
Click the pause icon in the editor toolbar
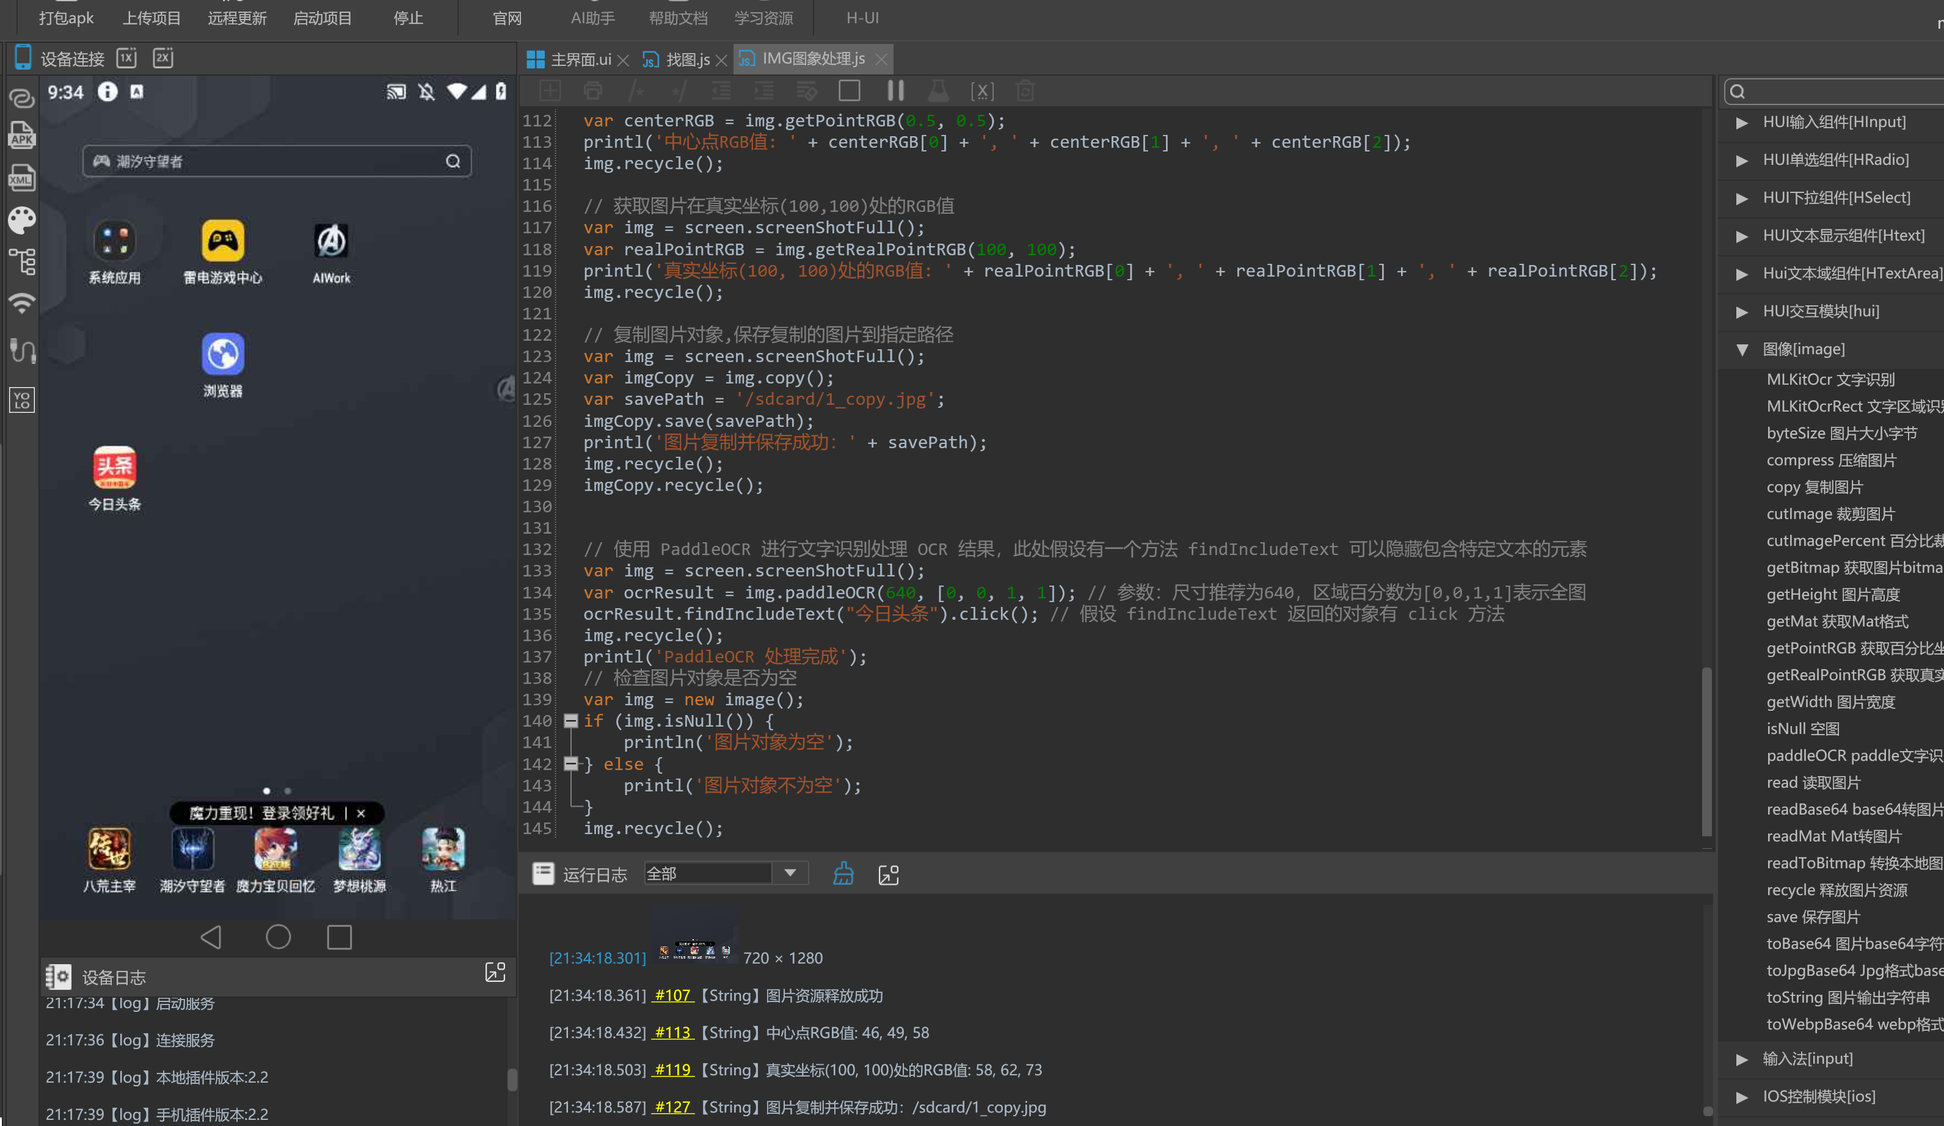tap(895, 91)
